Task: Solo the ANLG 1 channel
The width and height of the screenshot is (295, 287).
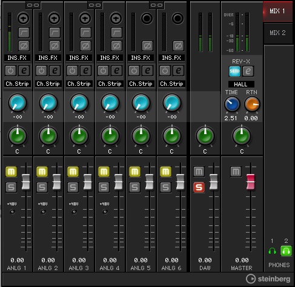Action: tap(11, 187)
